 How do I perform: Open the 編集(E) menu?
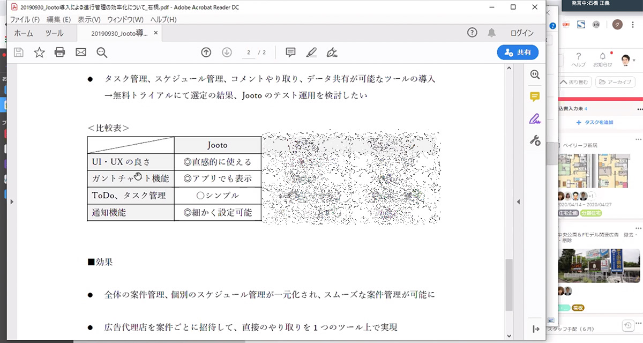(x=58, y=19)
